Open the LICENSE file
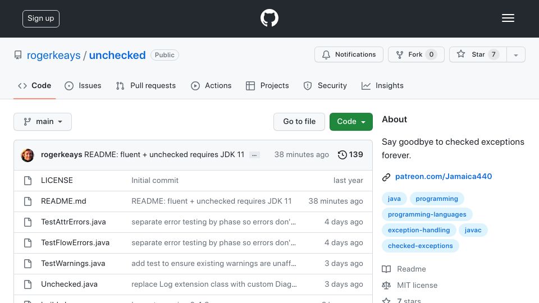 tap(57, 181)
